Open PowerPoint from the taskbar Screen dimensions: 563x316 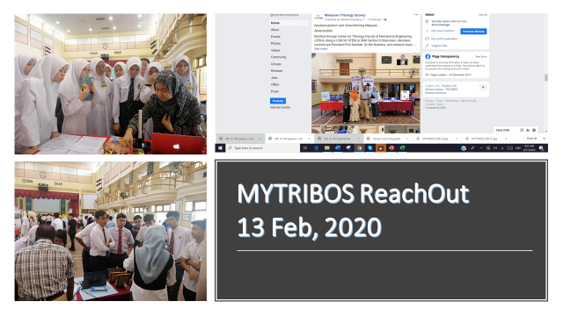pos(391,148)
